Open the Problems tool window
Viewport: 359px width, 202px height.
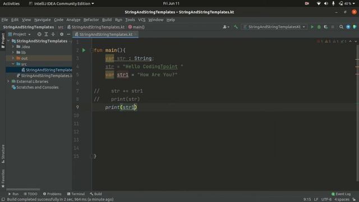point(52,194)
